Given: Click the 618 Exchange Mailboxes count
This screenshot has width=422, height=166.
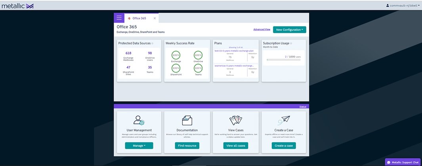Looking at the screenshot, I should pyautogui.click(x=128, y=53).
